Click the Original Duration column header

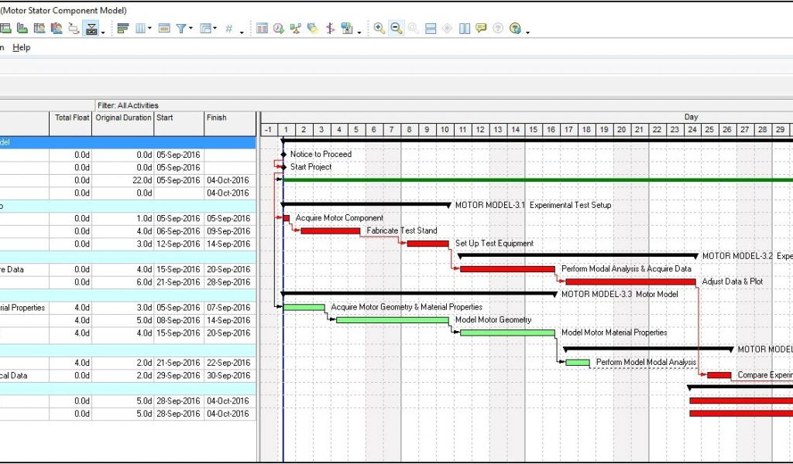(123, 118)
